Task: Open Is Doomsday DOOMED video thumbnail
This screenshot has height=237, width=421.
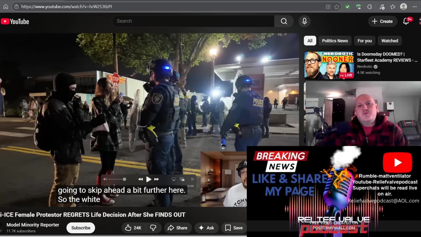Action: (x=329, y=65)
